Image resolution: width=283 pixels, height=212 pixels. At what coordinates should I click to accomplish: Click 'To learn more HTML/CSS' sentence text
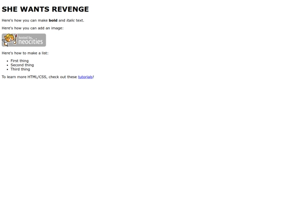[48, 77]
